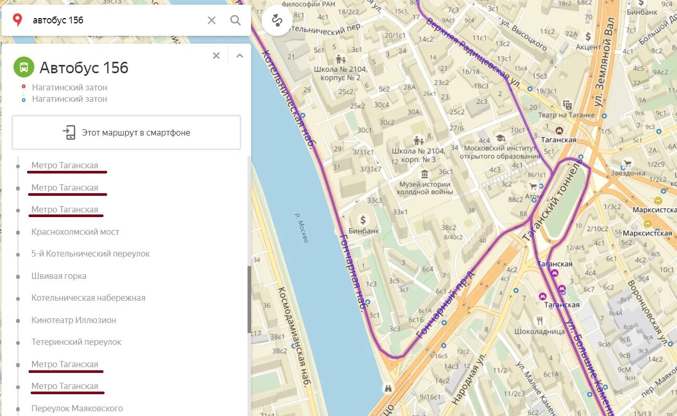The height and width of the screenshot is (416, 677).
Task: Click the scrollbar thumb of the stops list
Action: 249,300
